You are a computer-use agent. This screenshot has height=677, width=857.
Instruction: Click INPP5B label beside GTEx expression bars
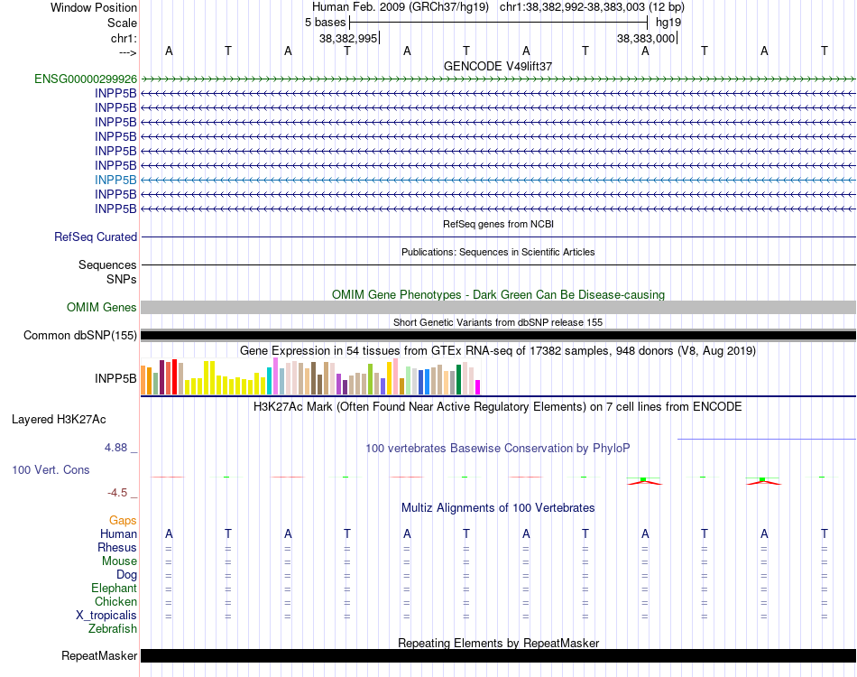(115, 378)
